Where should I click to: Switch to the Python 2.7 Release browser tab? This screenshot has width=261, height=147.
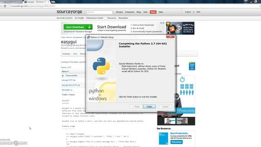click(x=10, y=2)
